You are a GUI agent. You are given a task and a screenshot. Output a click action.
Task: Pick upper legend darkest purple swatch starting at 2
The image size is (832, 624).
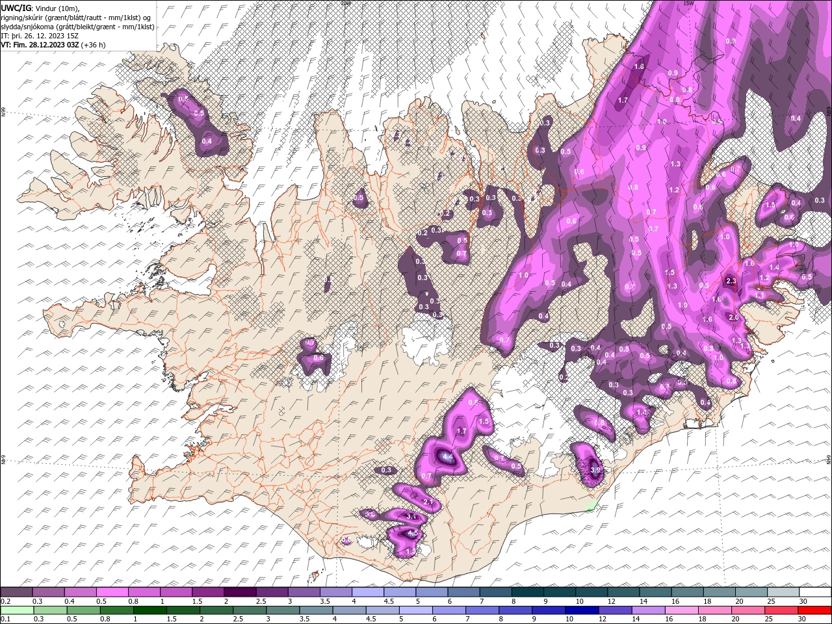click(x=240, y=592)
